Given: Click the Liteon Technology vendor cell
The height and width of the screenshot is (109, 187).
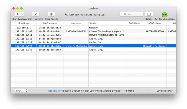Looking at the screenshot, I should 107,31.
